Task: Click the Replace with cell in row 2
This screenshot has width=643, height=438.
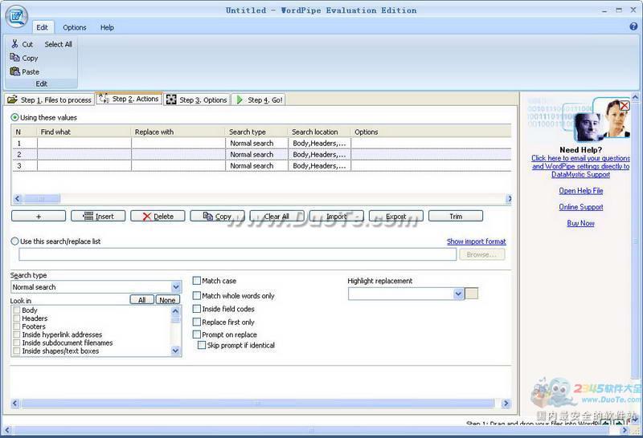Action: click(x=178, y=154)
